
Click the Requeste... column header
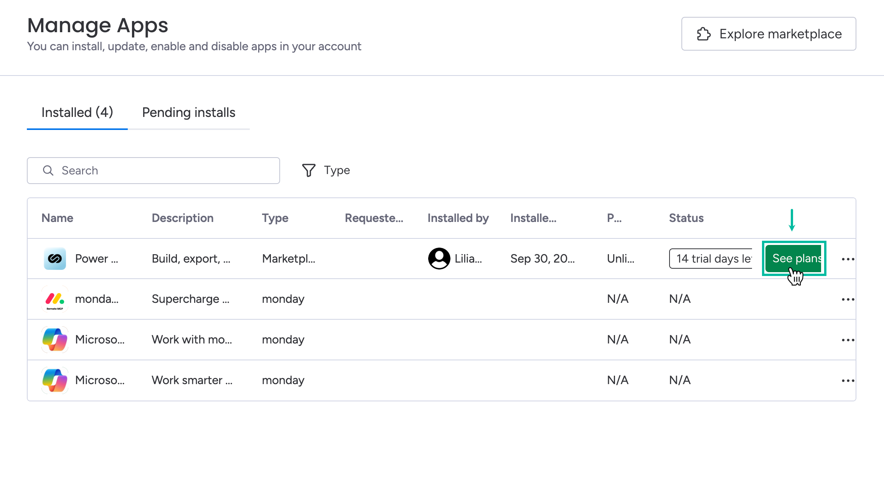click(x=374, y=218)
